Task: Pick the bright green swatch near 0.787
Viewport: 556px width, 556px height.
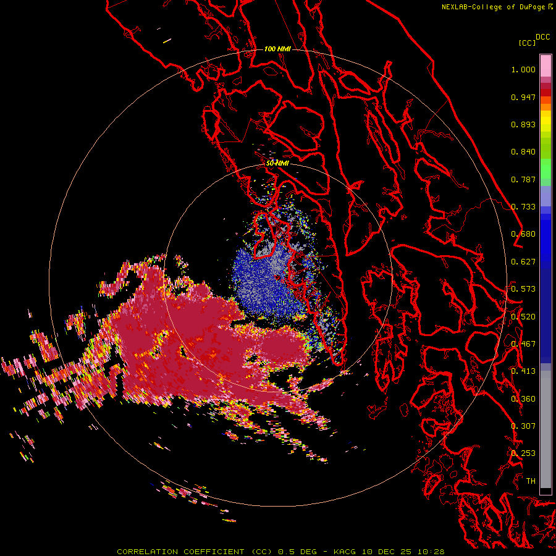Action: [x=545, y=169]
